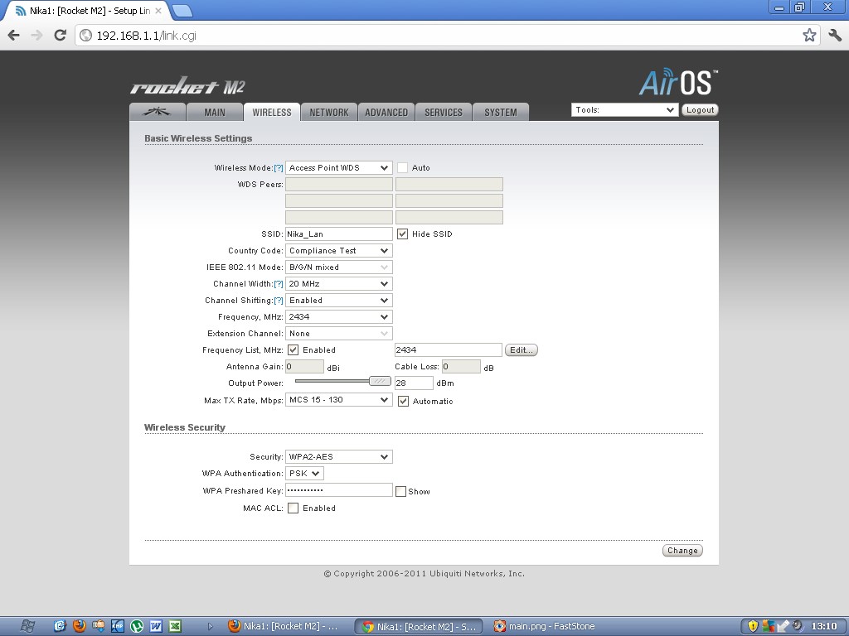This screenshot has height=636, width=849.
Task: Switch to the Firefox Nika1 taskbar window
Action: tap(284, 626)
